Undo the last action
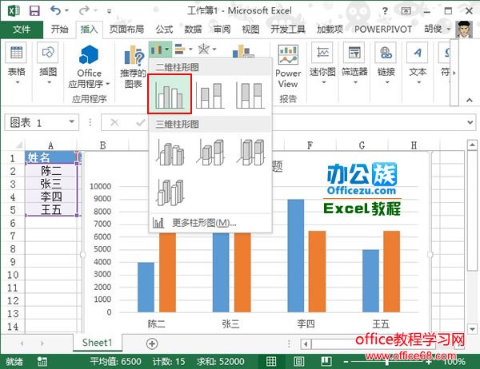 click(55, 10)
